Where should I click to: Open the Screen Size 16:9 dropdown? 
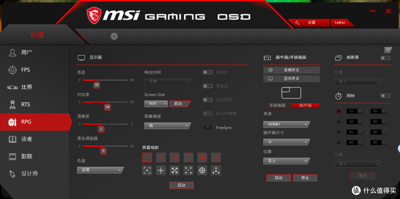(x=156, y=104)
